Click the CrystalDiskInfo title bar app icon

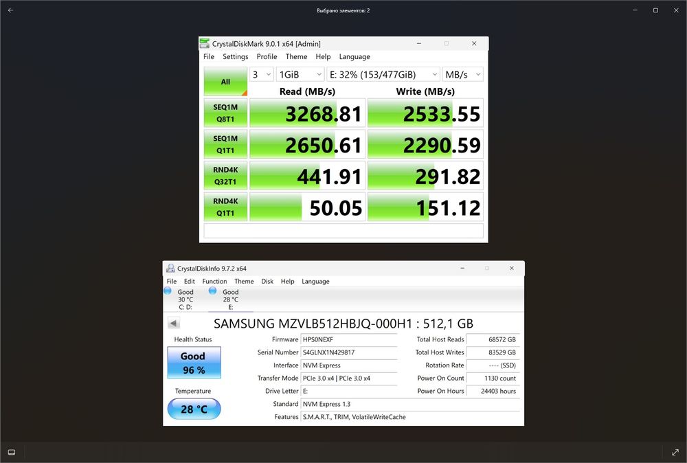(x=170, y=268)
